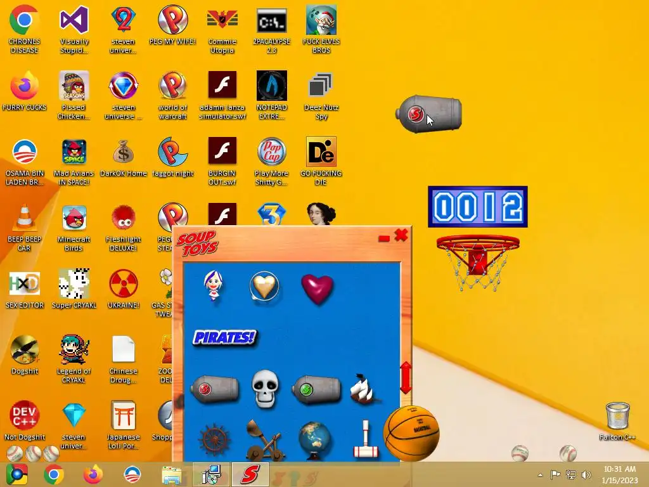
Task: Select the wooden catapult toy
Action: [x=265, y=441]
